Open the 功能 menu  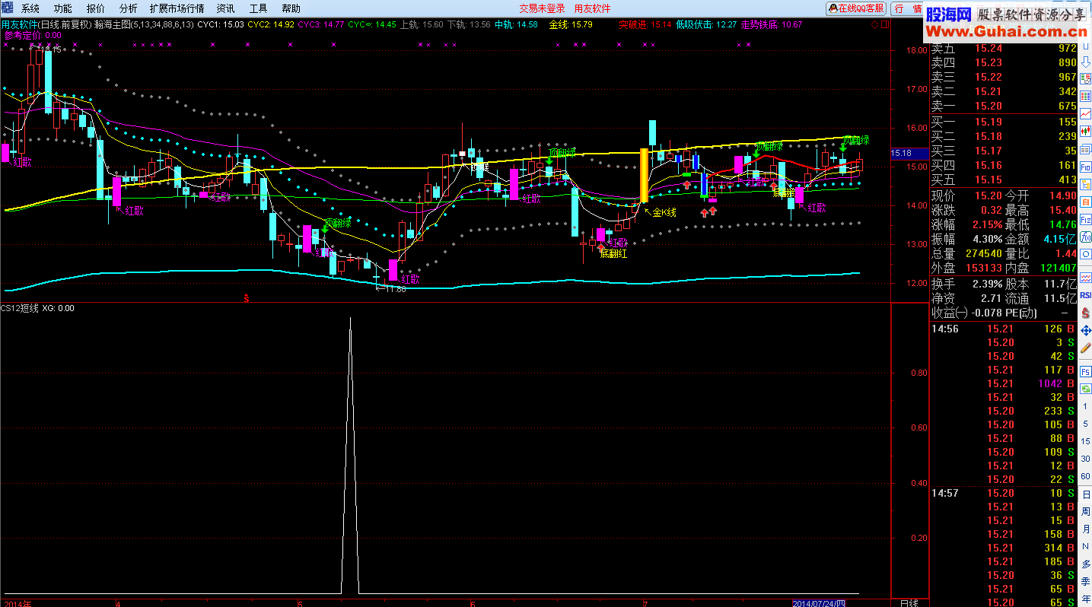[x=63, y=8]
